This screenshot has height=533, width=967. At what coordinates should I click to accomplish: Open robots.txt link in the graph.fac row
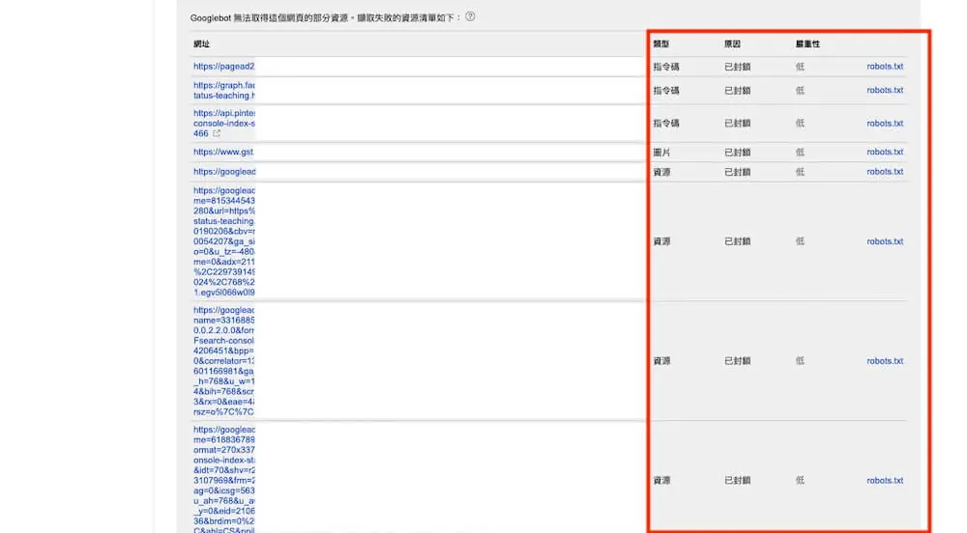coord(885,90)
